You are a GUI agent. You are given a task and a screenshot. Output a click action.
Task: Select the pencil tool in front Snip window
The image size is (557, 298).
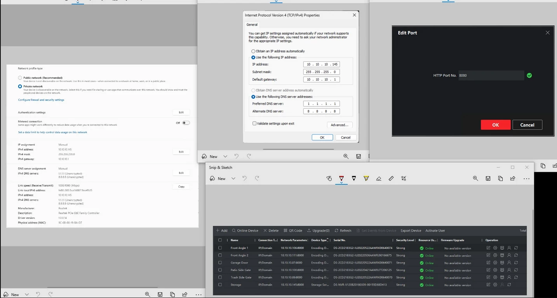point(354,178)
